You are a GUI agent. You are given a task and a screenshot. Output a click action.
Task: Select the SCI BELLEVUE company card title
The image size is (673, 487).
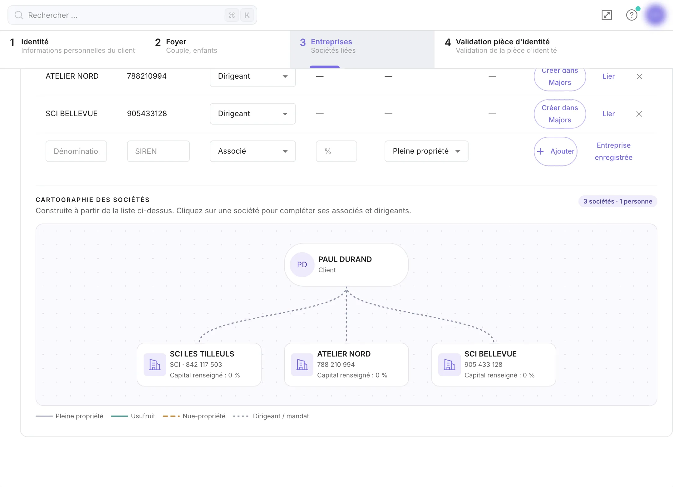(490, 354)
